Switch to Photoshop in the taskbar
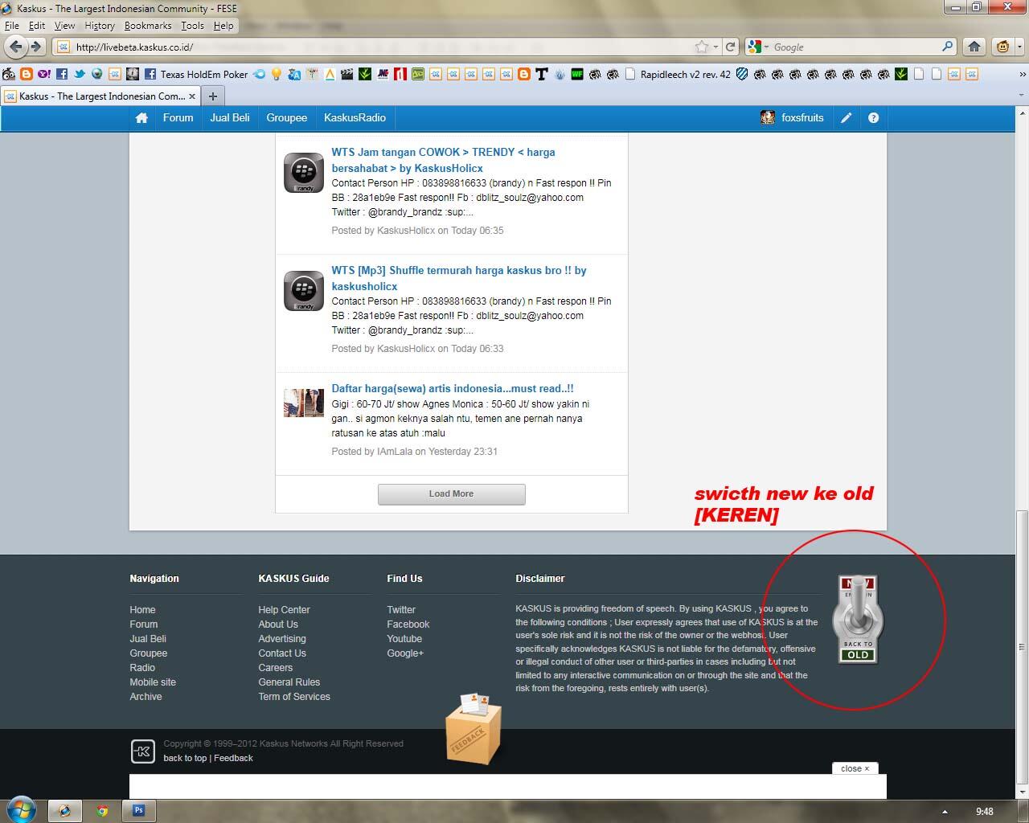Image resolution: width=1029 pixels, height=823 pixels. (138, 811)
